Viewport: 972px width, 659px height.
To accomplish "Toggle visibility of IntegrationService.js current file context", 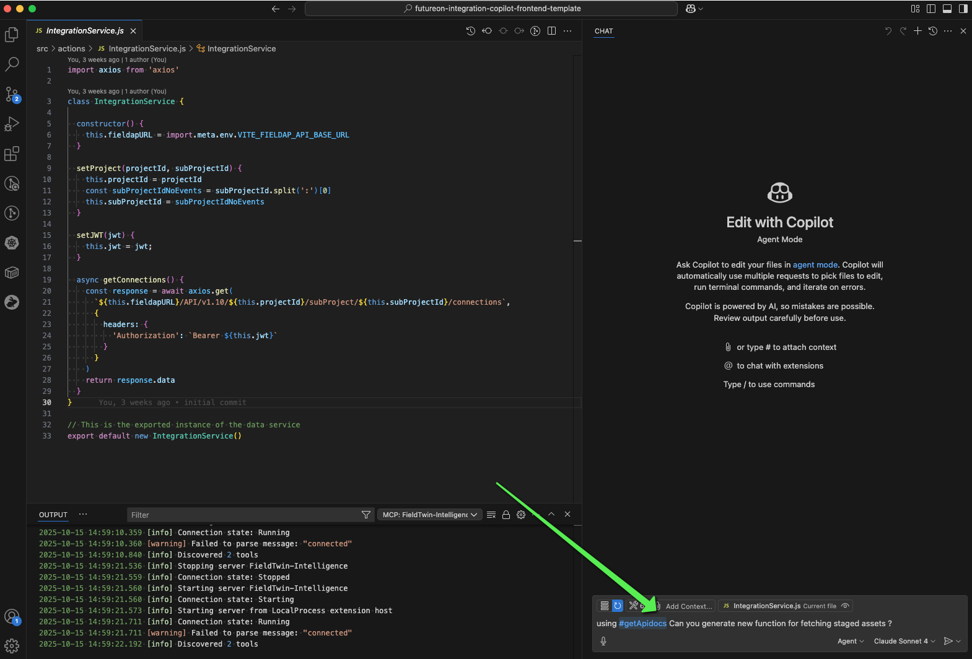I will tap(845, 606).
